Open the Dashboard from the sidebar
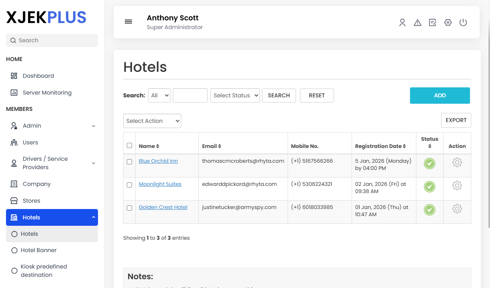 (x=38, y=76)
